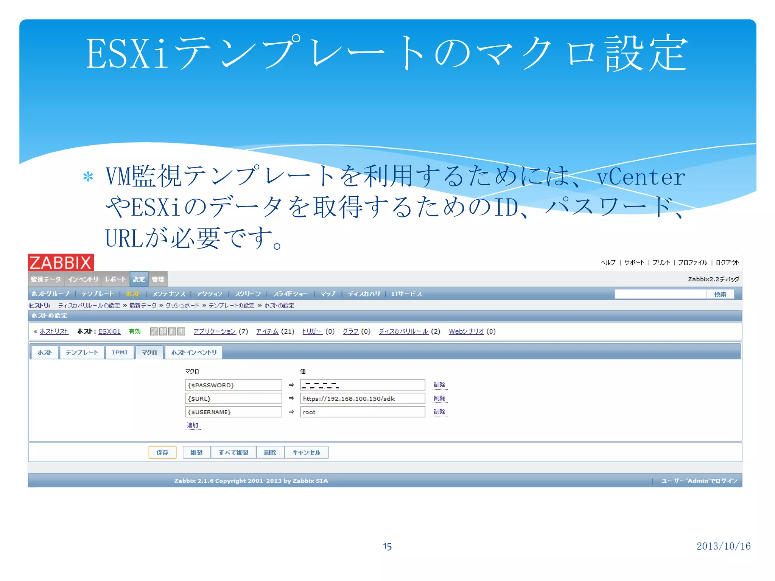The image size is (775, 581).
Task: Open アプリケーション (7) link
Action: pyautogui.click(x=215, y=331)
